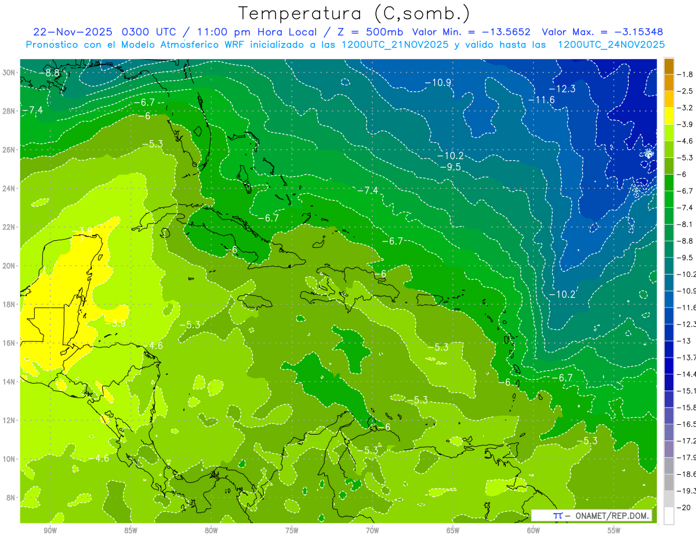Click the '-11.6' contour label on the map

coord(541,100)
